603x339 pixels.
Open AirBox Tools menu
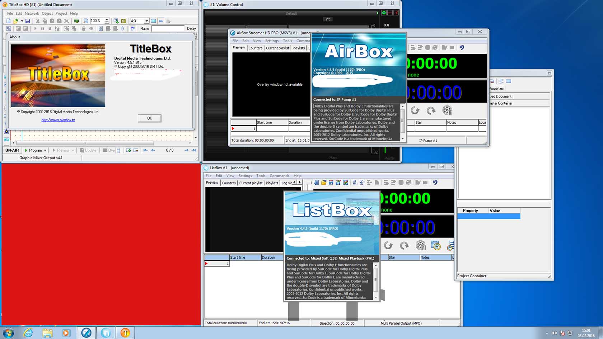(288, 41)
